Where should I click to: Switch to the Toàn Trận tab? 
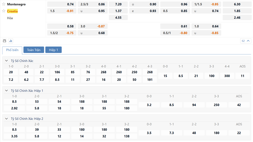(x=34, y=50)
